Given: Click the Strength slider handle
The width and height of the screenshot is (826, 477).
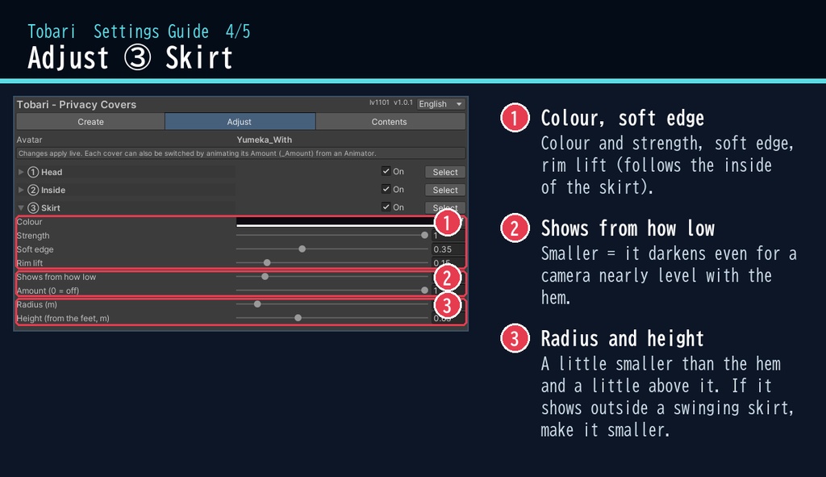Looking at the screenshot, I should tap(424, 235).
